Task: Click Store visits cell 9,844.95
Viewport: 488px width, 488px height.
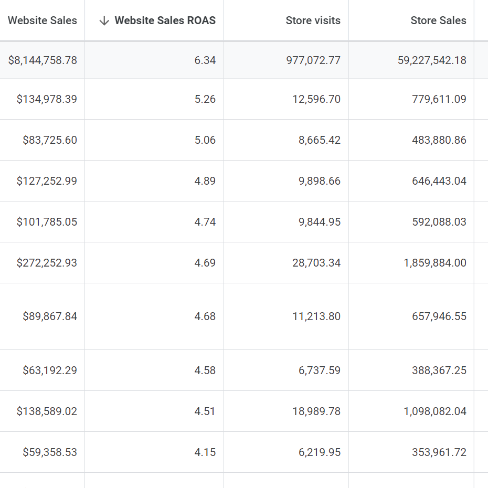Action: [x=320, y=222]
